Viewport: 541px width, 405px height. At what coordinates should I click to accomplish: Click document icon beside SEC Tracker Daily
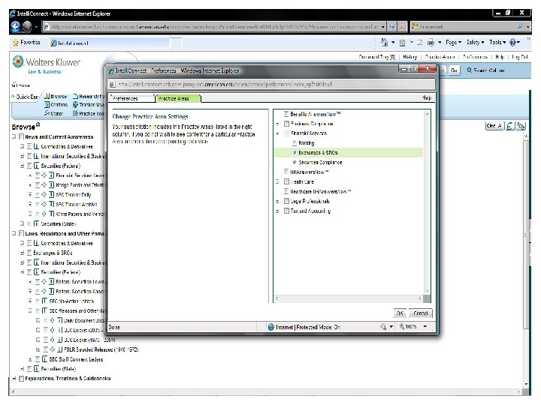(x=52, y=194)
